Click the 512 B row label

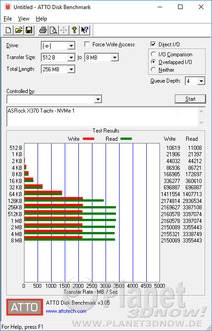click(x=16, y=148)
